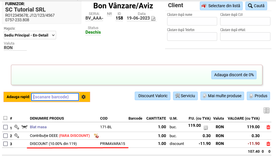This screenshot has height=157, width=276.
Task: Click the price edit icon beside 119.00
Action: point(206,128)
